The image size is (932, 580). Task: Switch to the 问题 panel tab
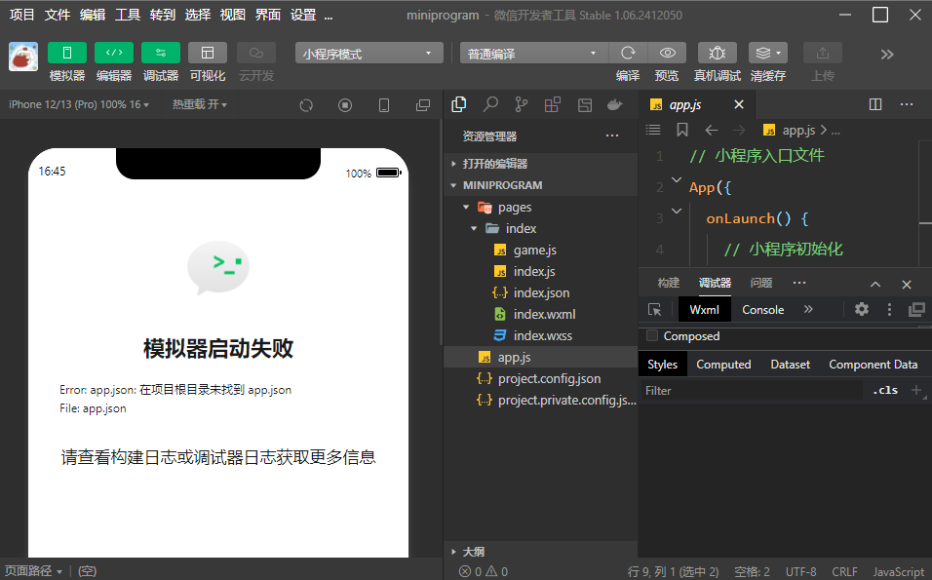click(x=760, y=283)
